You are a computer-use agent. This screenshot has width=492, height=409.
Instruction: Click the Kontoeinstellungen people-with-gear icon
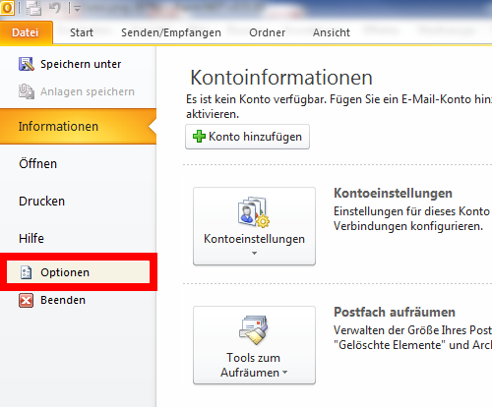(x=254, y=211)
